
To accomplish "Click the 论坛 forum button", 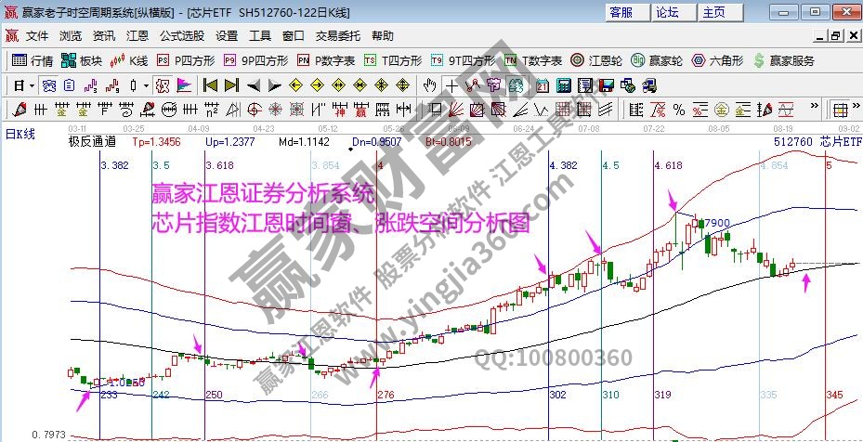I will pyautogui.click(x=667, y=12).
